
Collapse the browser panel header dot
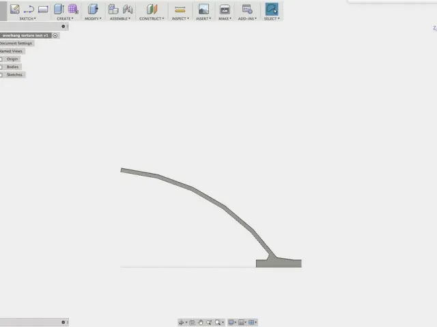[64, 27]
